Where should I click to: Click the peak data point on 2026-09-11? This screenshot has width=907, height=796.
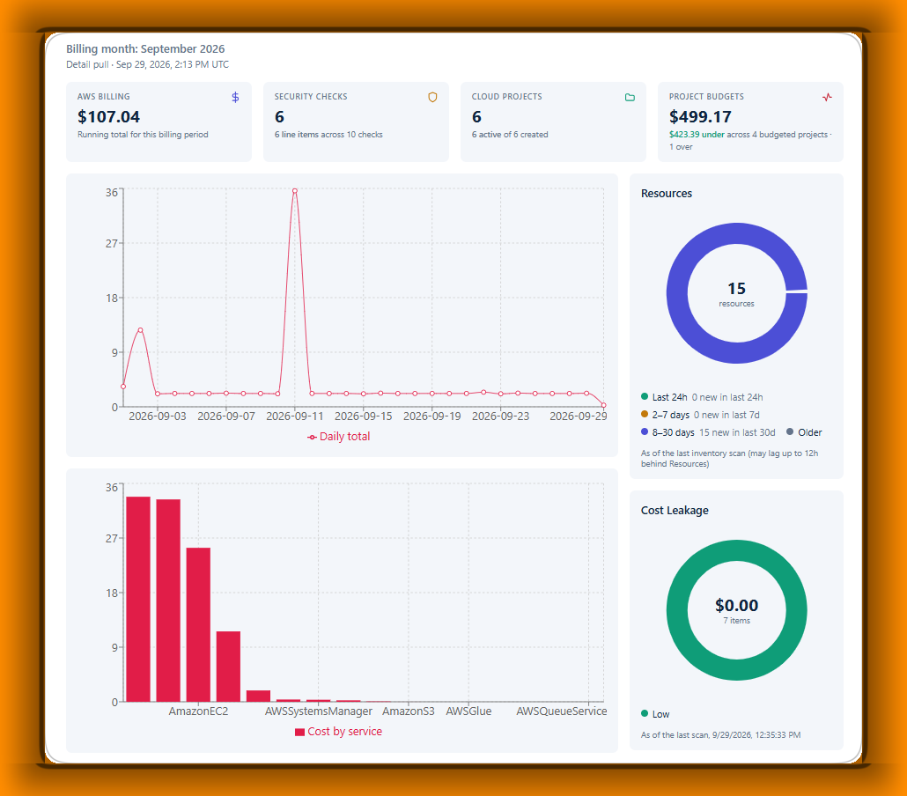pyautogui.click(x=295, y=191)
